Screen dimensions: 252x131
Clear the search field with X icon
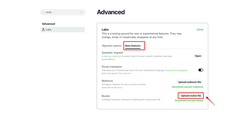(81, 12)
